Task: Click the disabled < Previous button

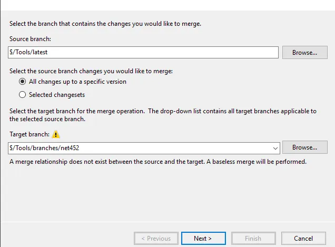Action: point(156,238)
